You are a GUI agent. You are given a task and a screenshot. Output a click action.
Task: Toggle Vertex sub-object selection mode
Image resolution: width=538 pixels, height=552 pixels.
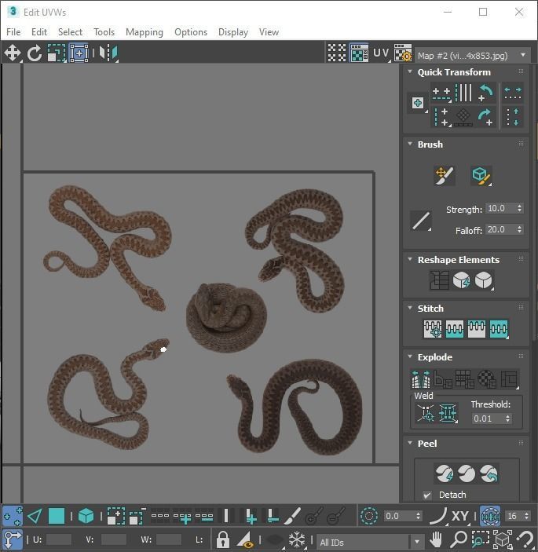coord(13,516)
